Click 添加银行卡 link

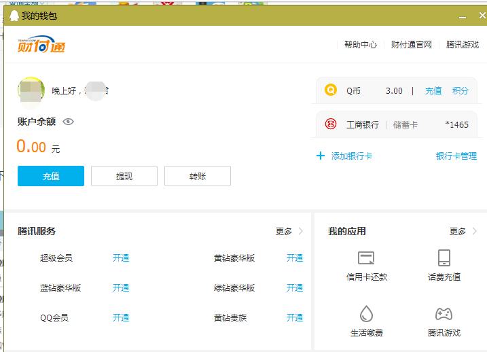352,156
